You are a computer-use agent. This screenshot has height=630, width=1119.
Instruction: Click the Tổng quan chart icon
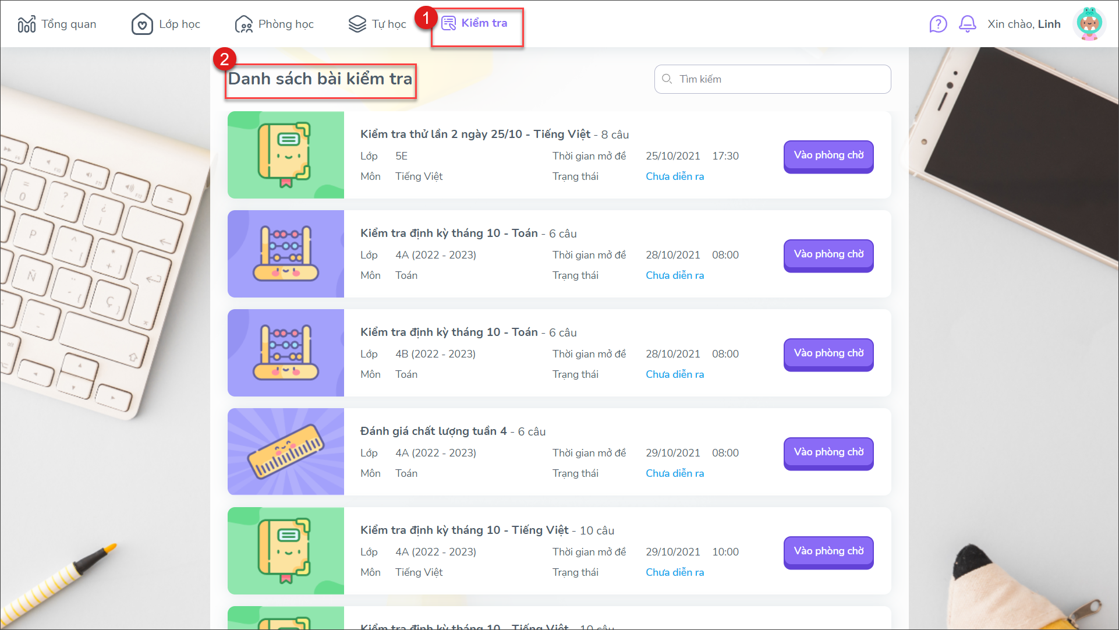coord(26,24)
